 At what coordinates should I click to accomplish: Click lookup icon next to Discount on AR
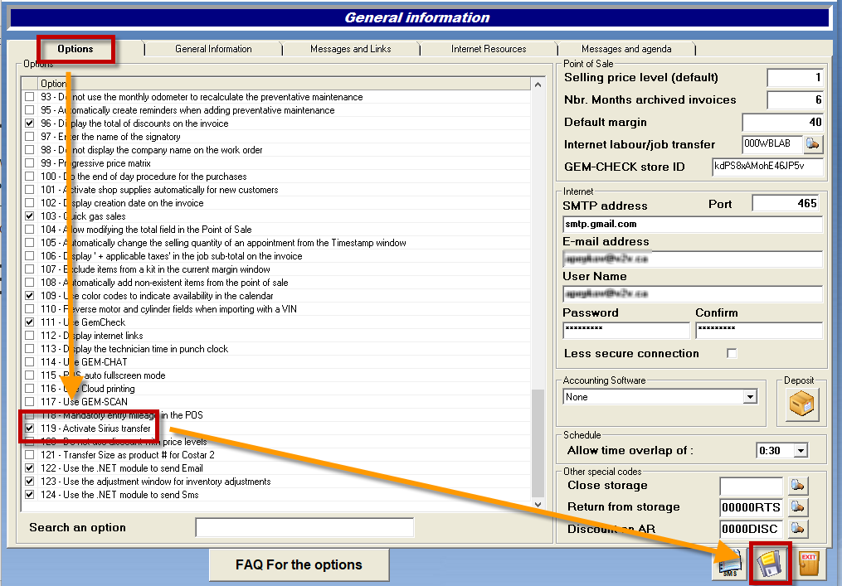pyautogui.click(x=796, y=528)
